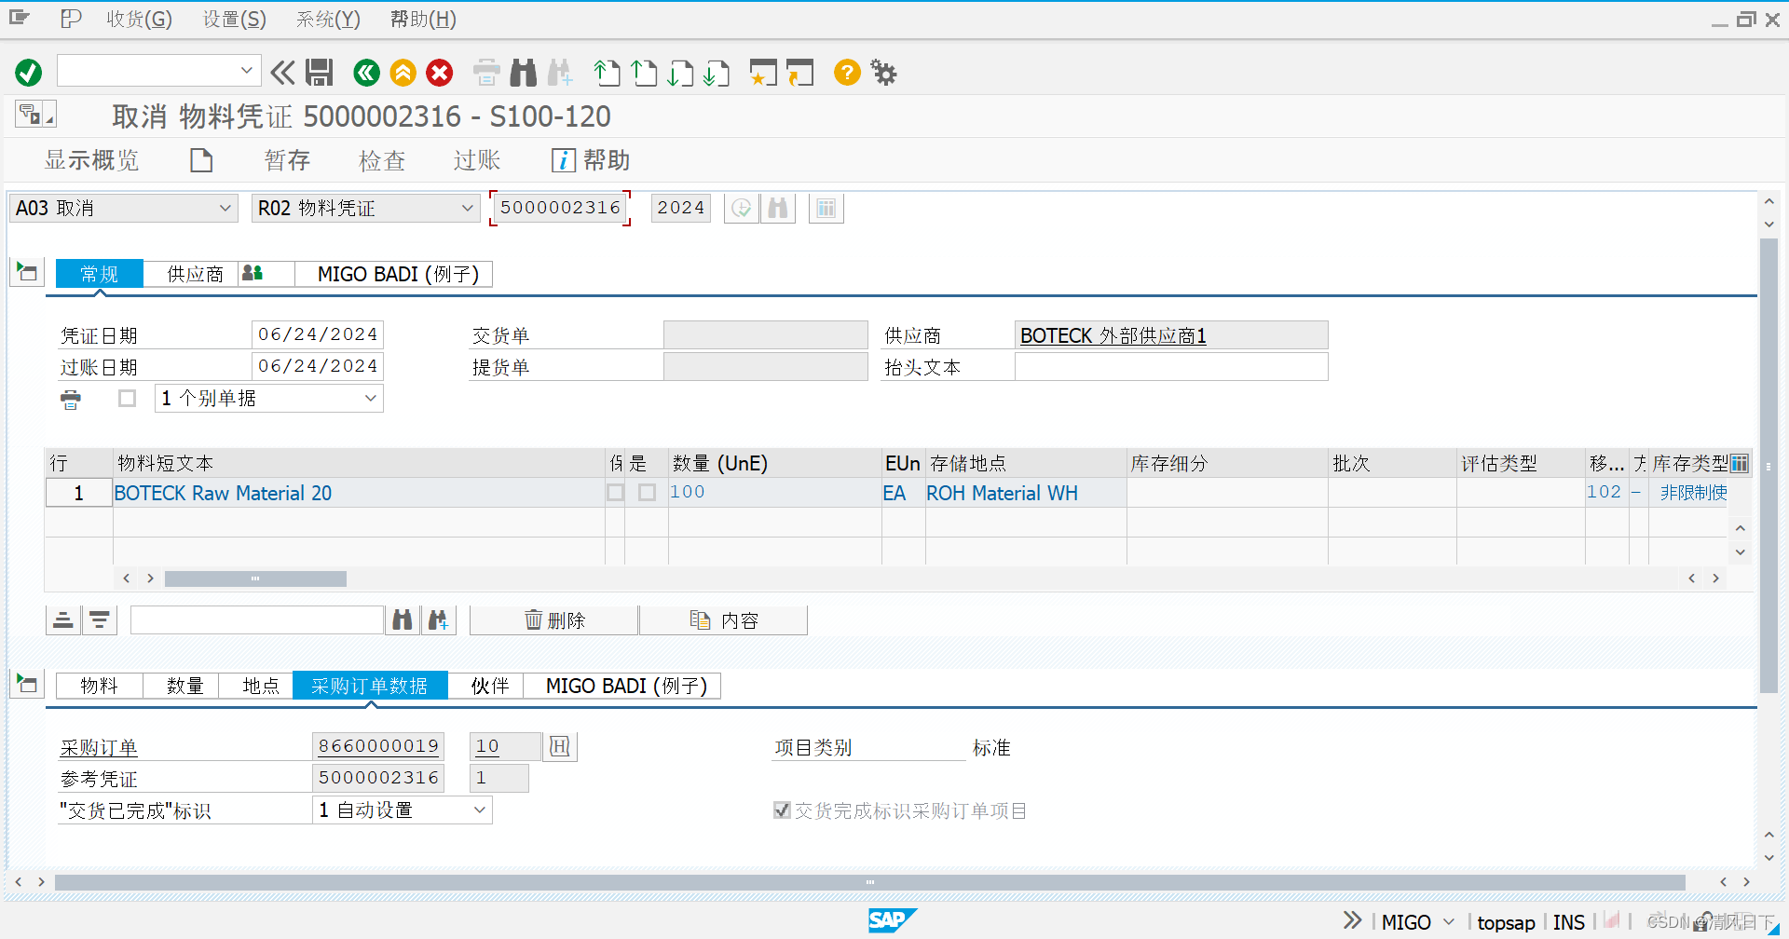Open the 帮助(H) menu
Image resolution: width=1789 pixels, height=939 pixels.
[x=423, y=19]
